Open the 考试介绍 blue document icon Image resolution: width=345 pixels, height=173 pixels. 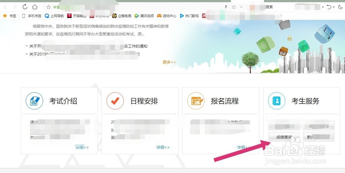tap(34, 101)
